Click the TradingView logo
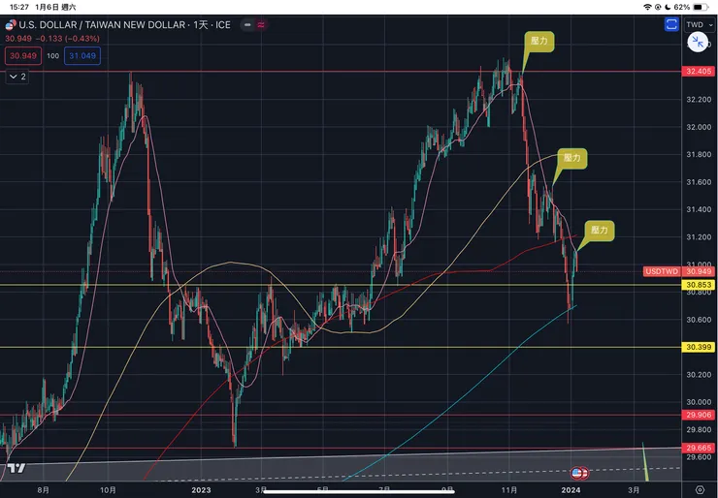The height and width of the screenshot is (498, 718). coord(16,468)
